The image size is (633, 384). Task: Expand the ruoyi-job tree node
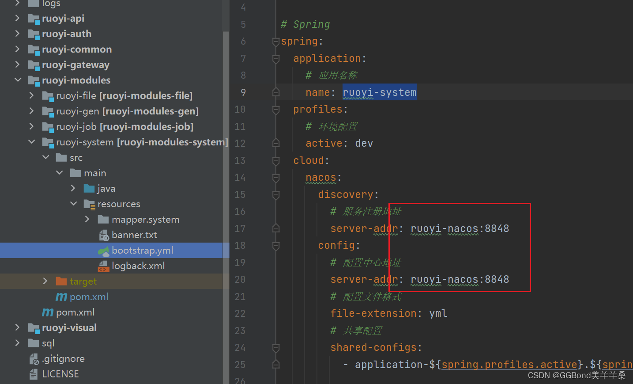[31, 126]
